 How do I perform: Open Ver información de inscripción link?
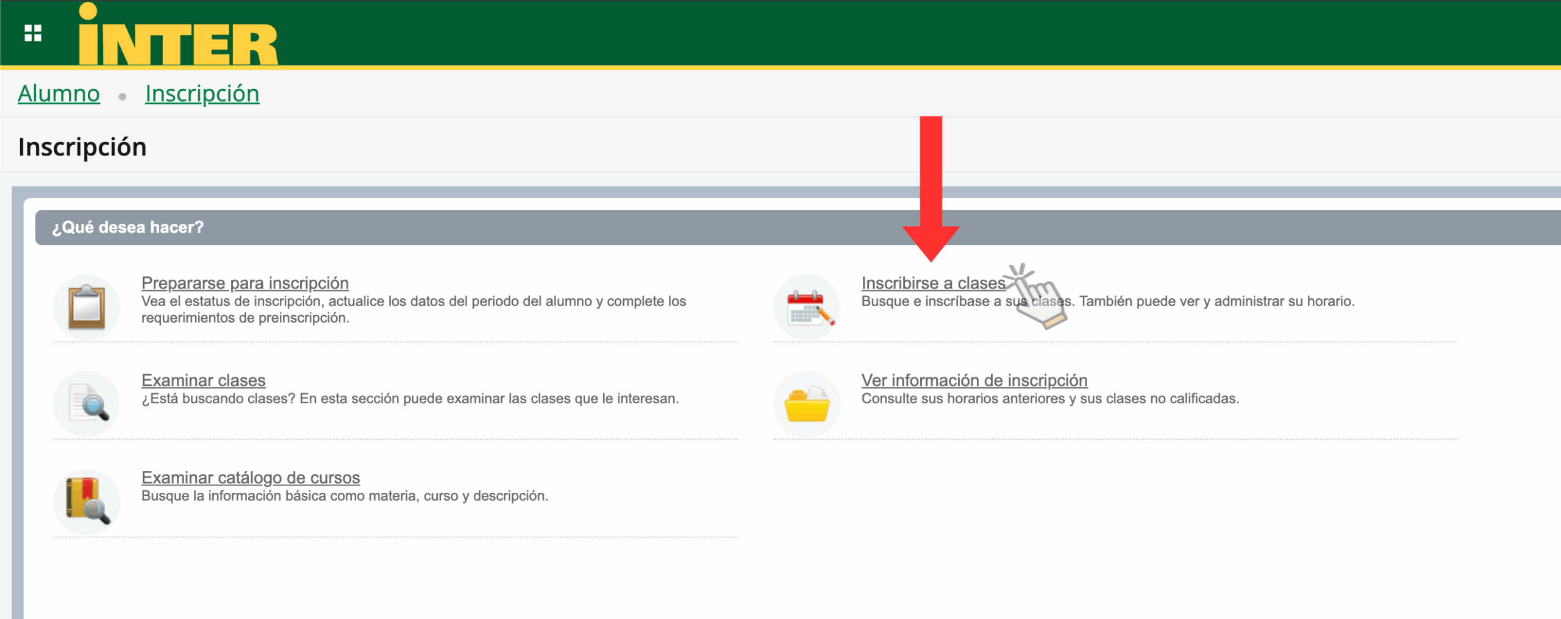pos(974,380)
